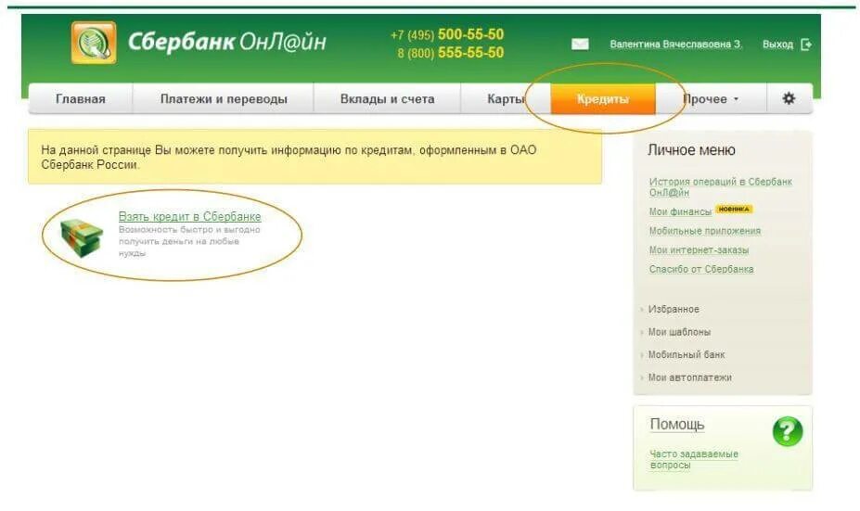Open Часто задаваемые вопросы link
This screenshot has width=860, height=511.
(694, 459)
